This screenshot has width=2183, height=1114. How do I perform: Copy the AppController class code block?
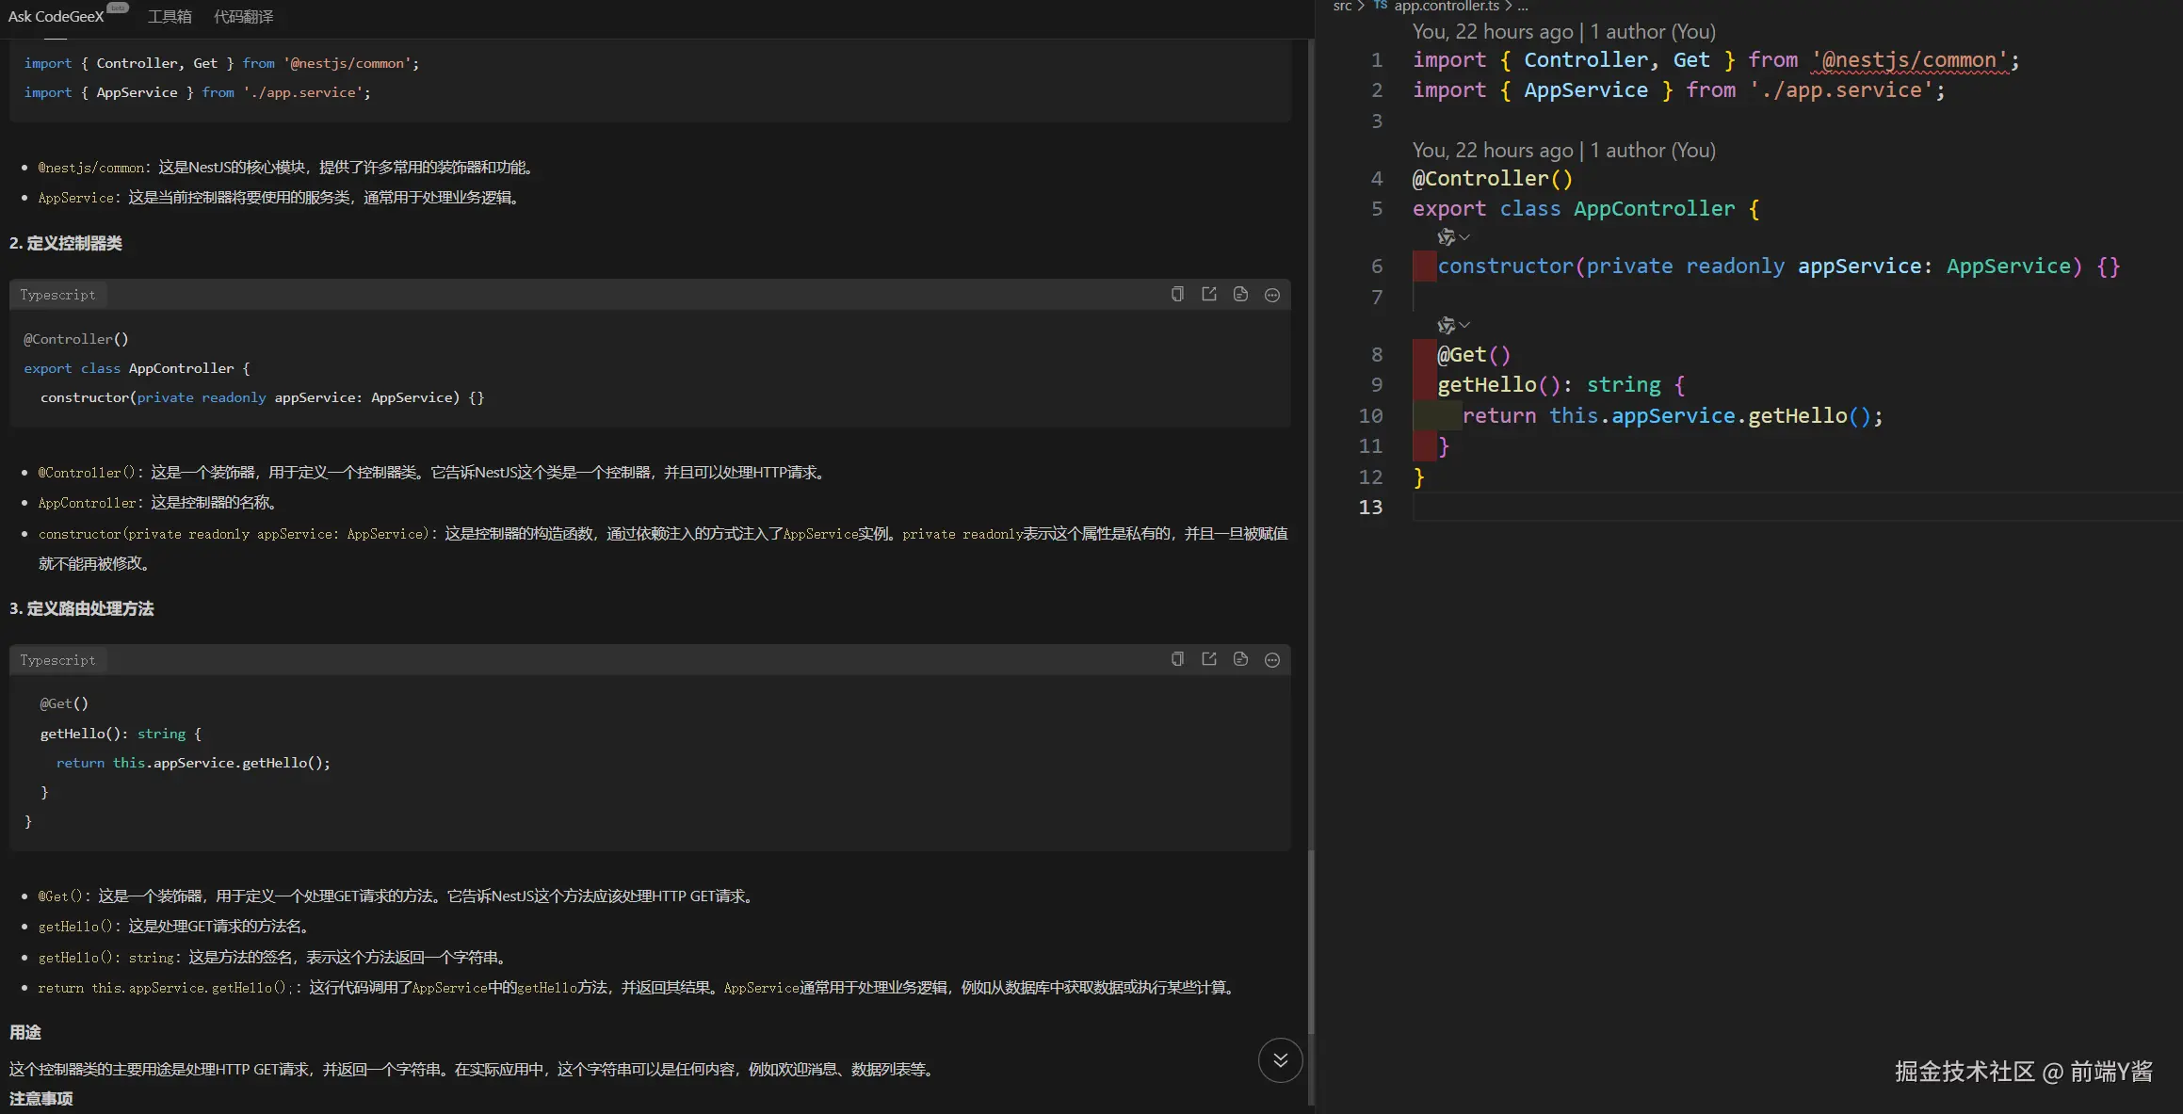point(1177,295)
